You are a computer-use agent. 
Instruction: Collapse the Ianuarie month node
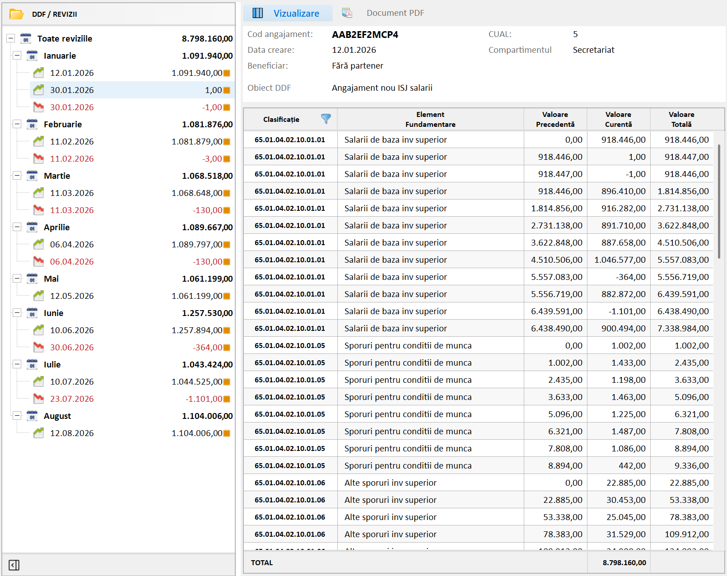(17, 56)
